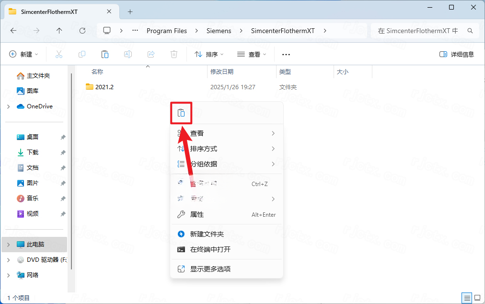Choose 在终端中打开 in the context menu
The height and width of the screenshot is (304, 485).
(x=226, y=249)
